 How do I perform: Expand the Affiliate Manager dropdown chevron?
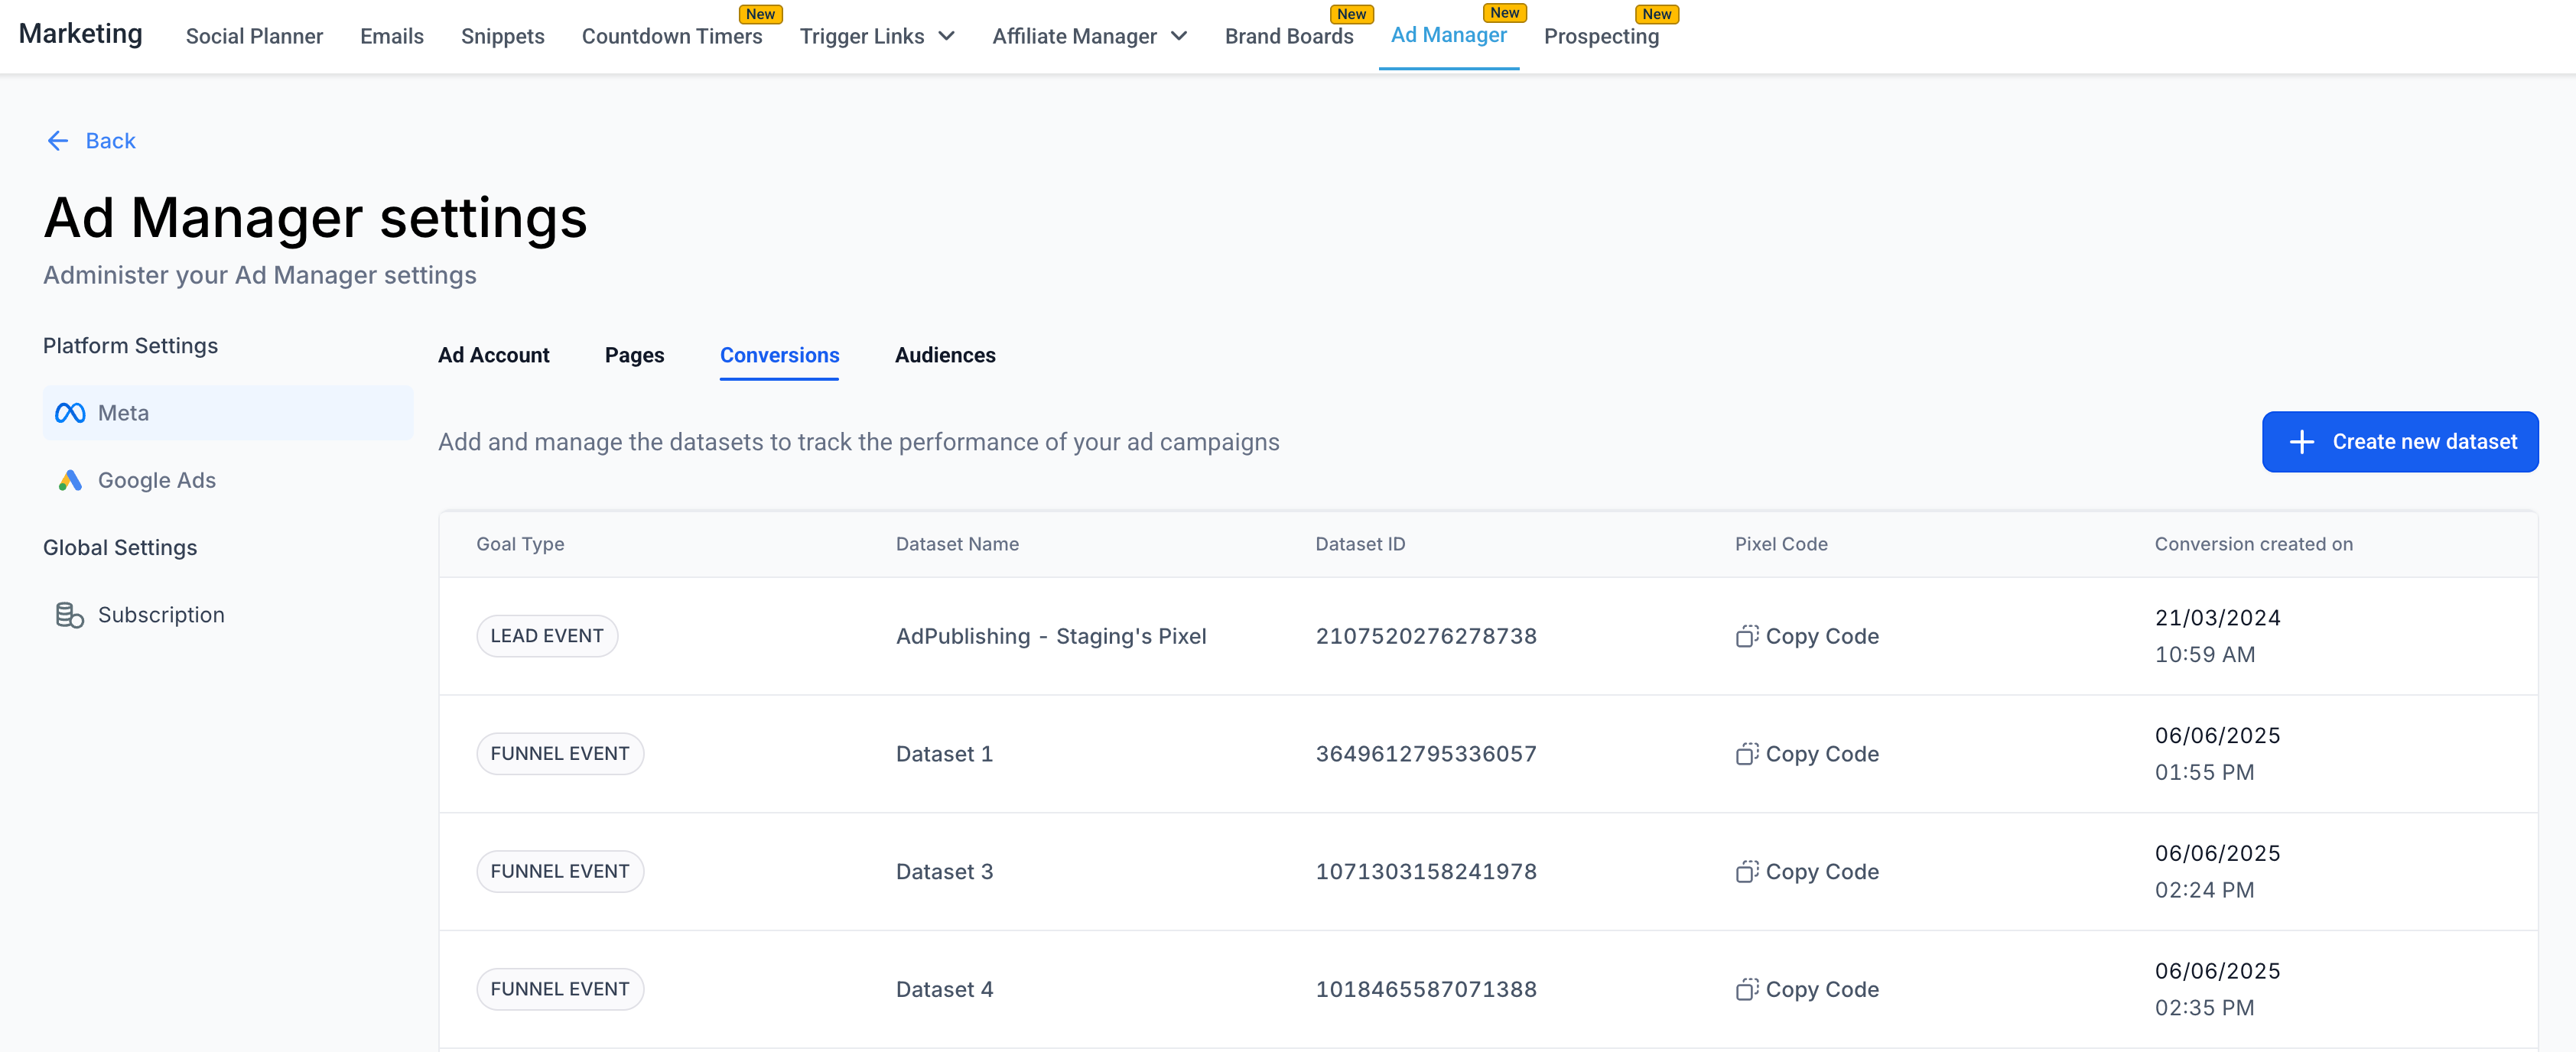[1179, 37]
